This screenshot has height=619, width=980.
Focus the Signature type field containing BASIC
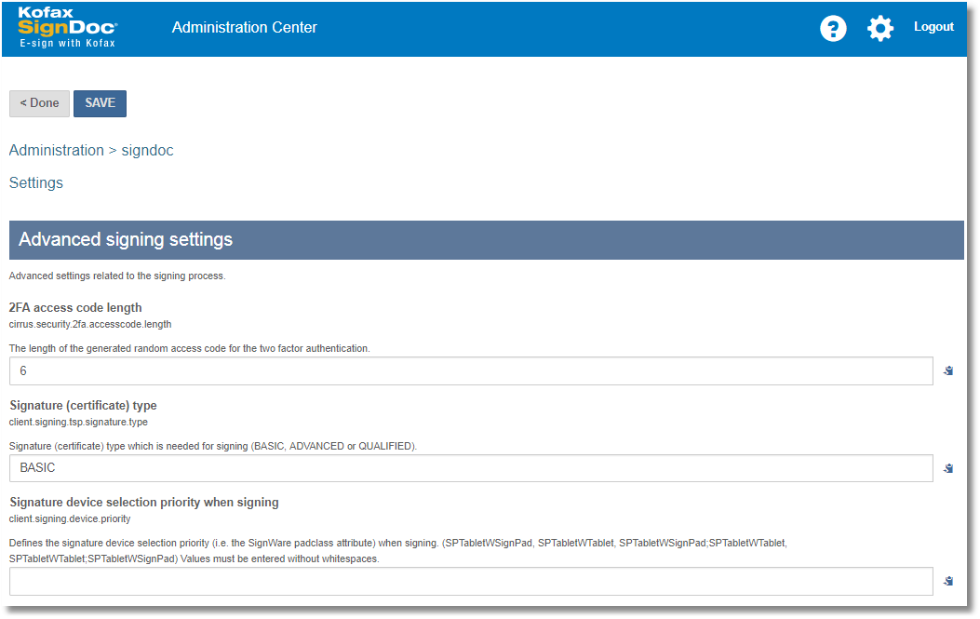(x=471, y=467)
